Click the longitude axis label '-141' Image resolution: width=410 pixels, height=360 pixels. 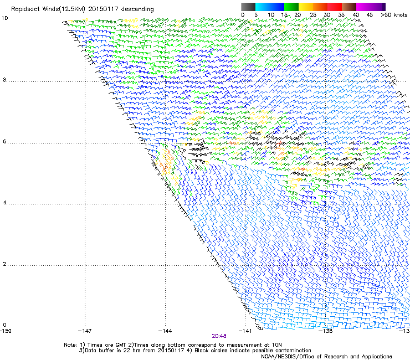(x=245, y=331)
